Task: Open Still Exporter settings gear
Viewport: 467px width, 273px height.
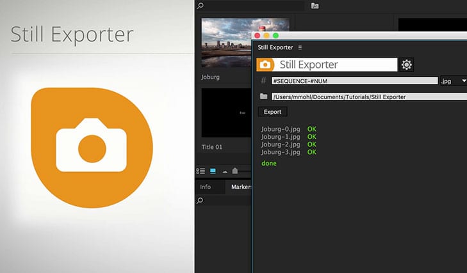Action: point(407,65)
